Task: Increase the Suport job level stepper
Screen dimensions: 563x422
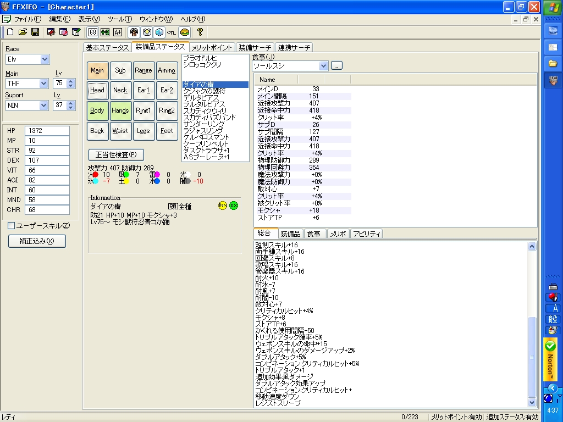Action: coord(71,103)
